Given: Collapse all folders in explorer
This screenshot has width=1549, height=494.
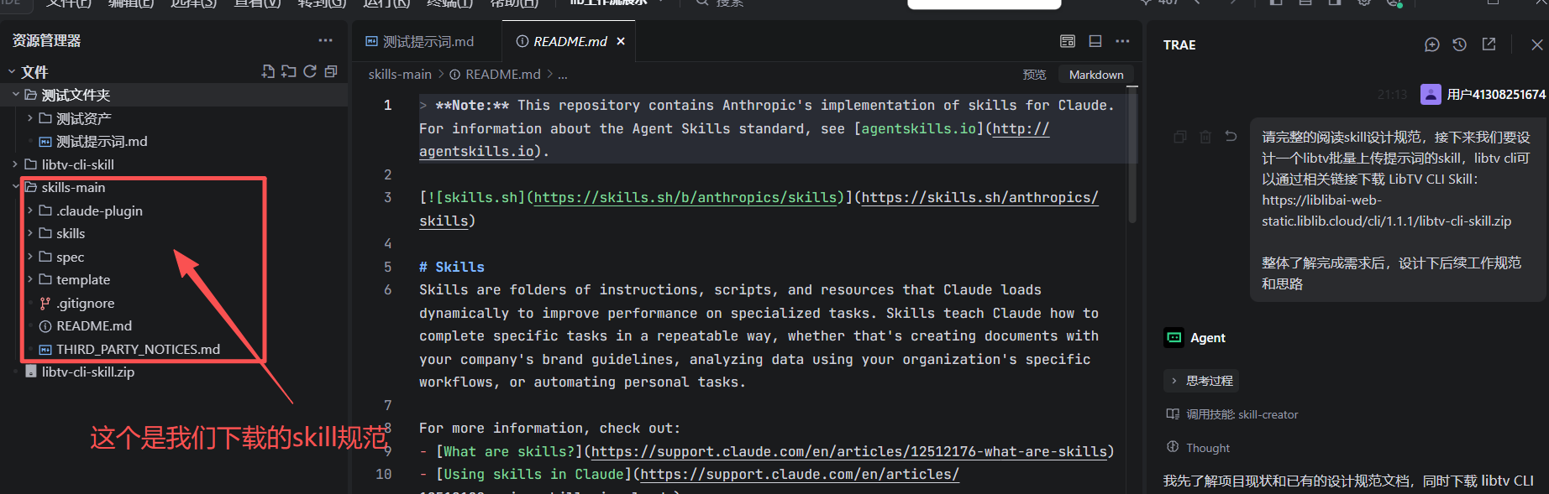Looking at the screenshot, I should click(x=331, y=71).
